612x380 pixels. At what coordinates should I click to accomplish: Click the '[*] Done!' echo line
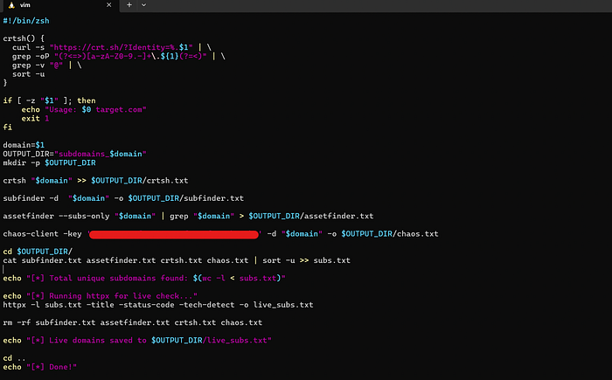click(40, 367)
